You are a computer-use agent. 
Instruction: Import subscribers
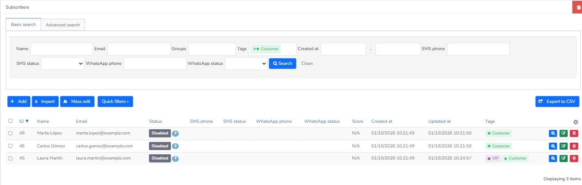point(45,102)
